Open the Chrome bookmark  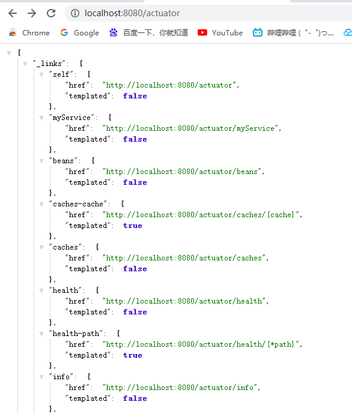tap(29, 33)
